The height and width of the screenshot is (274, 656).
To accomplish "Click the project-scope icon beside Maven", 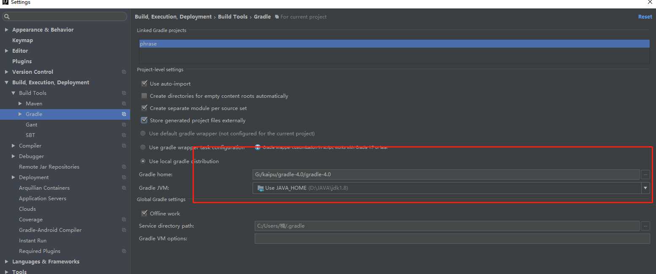I will (124, 104).
